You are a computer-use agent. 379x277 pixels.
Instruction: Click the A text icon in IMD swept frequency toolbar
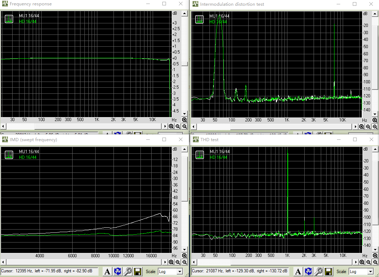pos(107,272)
